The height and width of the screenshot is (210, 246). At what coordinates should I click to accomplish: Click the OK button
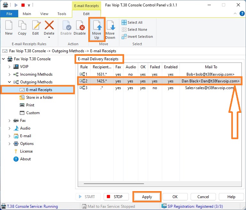click(x=175, y=197)
